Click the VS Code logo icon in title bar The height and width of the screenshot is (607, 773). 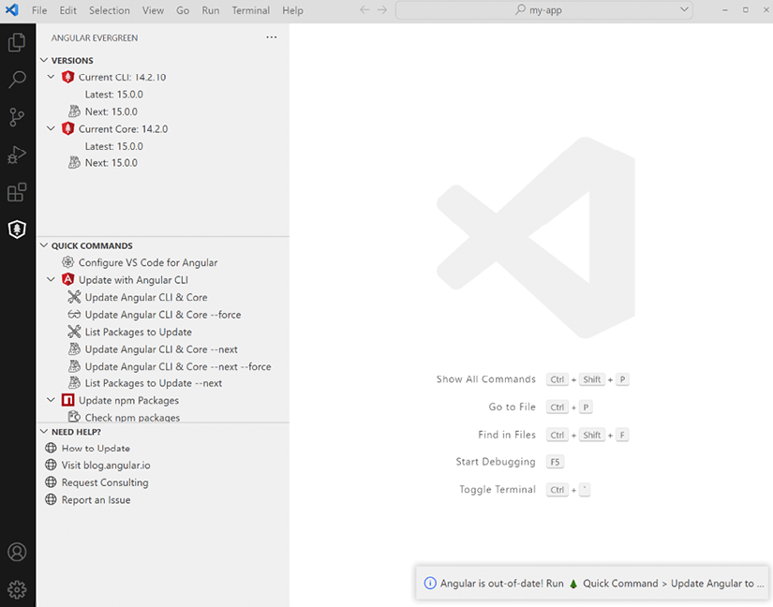coord(12,10)
